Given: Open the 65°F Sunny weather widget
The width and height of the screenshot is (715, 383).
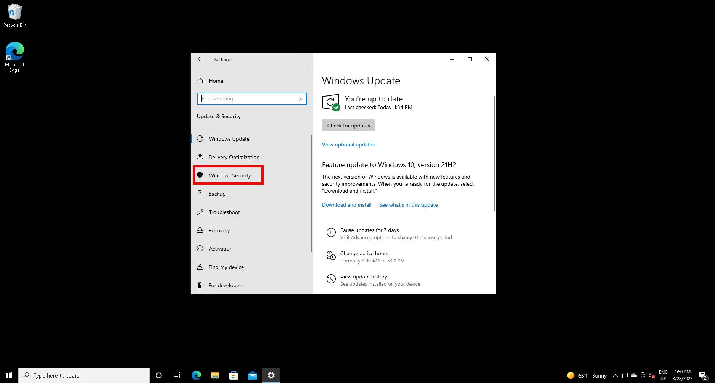Looking at the screenshot, I should (587, 375).
